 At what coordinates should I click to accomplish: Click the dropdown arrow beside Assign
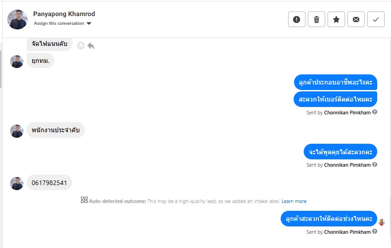[89, 23]
